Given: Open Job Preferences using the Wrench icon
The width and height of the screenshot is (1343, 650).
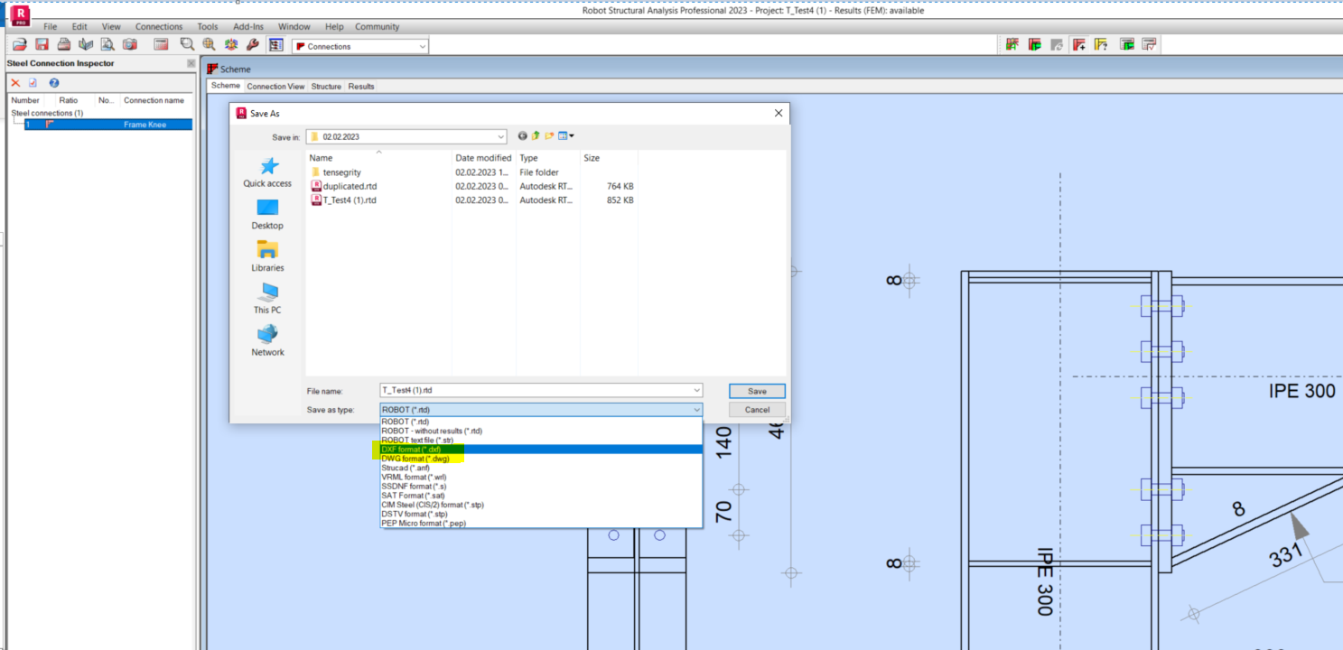Looking at the screenshot, I should pyautogui.click(x=254, y=43).
